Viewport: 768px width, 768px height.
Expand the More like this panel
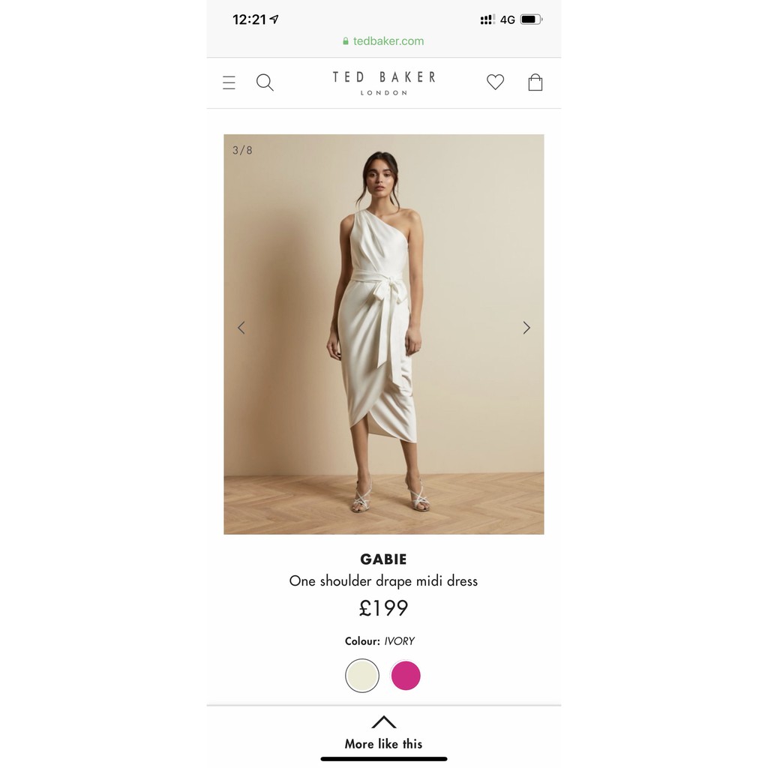(x=383, y=732)
